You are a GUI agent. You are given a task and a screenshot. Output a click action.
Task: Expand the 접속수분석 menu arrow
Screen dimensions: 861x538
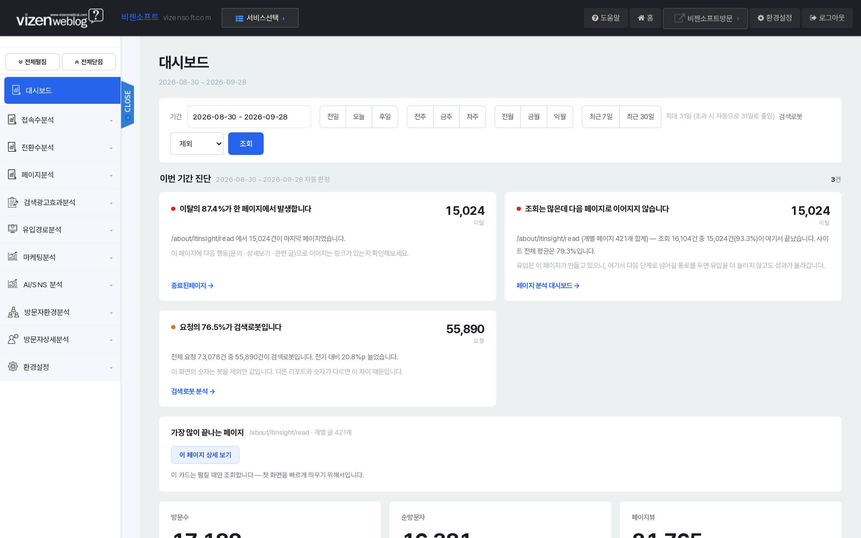tap(111, 121)
